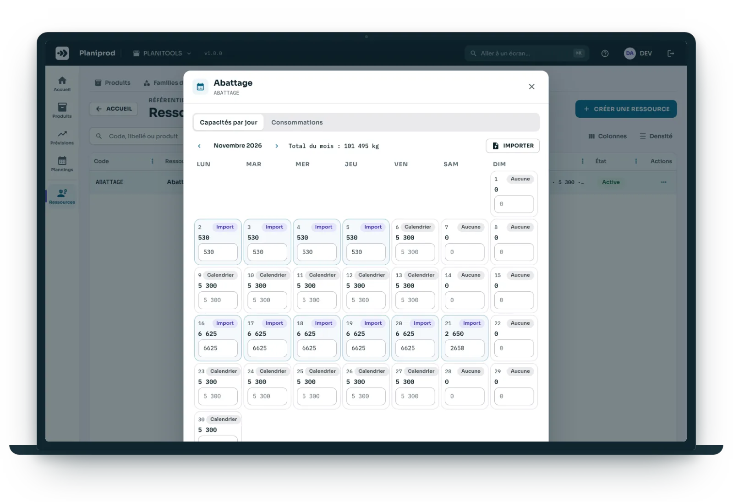733x502 pixels.
Task: Click the Active status in ABATTAGE row
Action: coord(611,182)
